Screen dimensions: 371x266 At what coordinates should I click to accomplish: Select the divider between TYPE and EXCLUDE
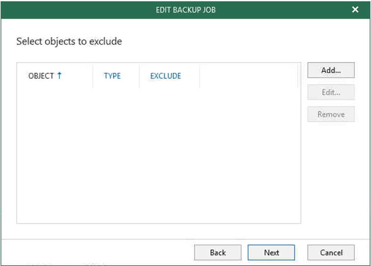[139, 76]
